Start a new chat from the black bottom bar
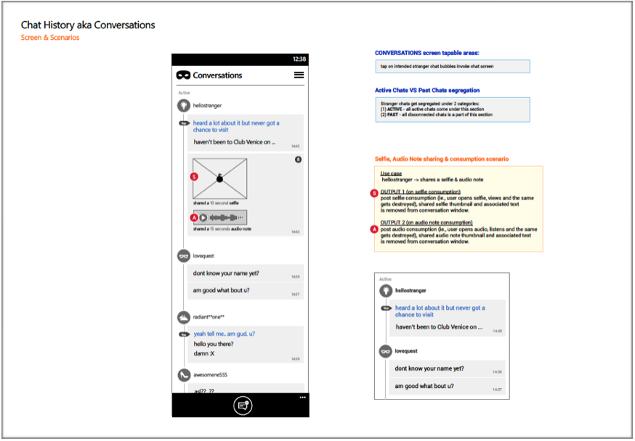 [x=243, y=405]
